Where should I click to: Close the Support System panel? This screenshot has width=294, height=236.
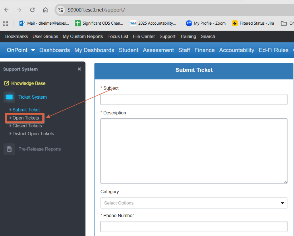pos(79,69)
